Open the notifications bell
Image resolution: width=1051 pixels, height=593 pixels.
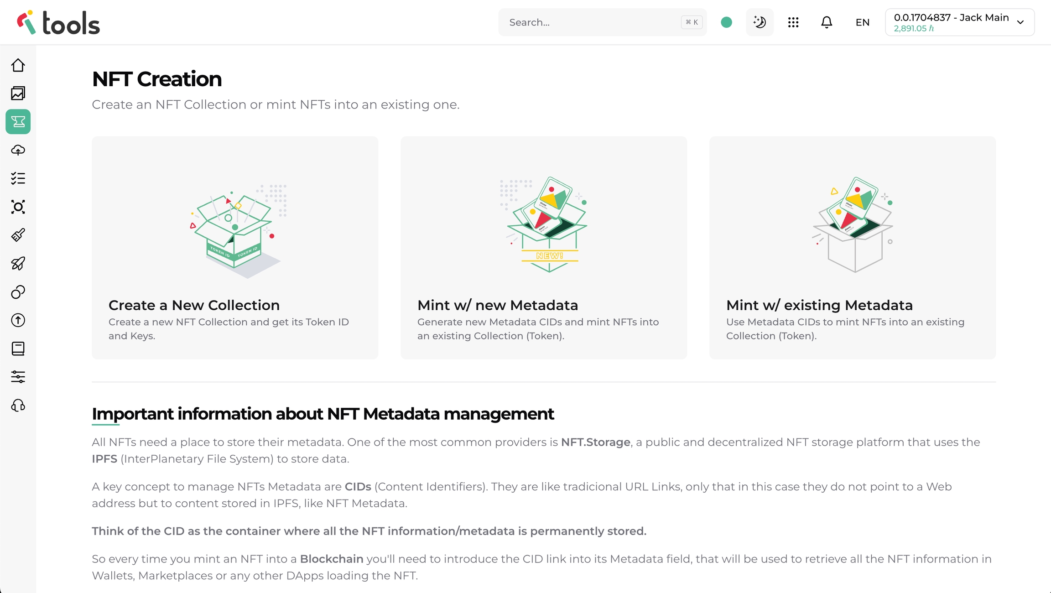[x=827, y=22]
